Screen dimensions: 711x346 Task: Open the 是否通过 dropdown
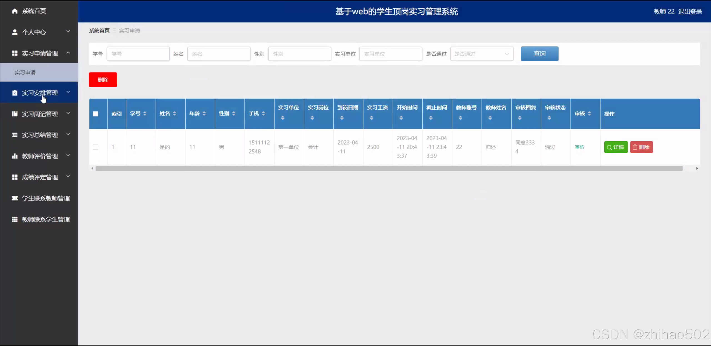coord(482,54)
